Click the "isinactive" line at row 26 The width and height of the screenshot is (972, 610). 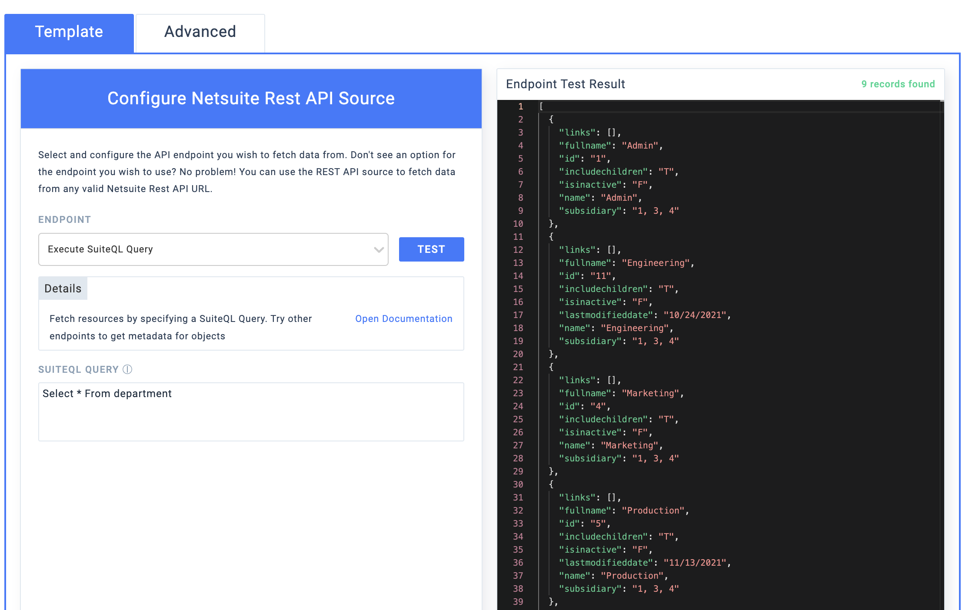(606, 432)
